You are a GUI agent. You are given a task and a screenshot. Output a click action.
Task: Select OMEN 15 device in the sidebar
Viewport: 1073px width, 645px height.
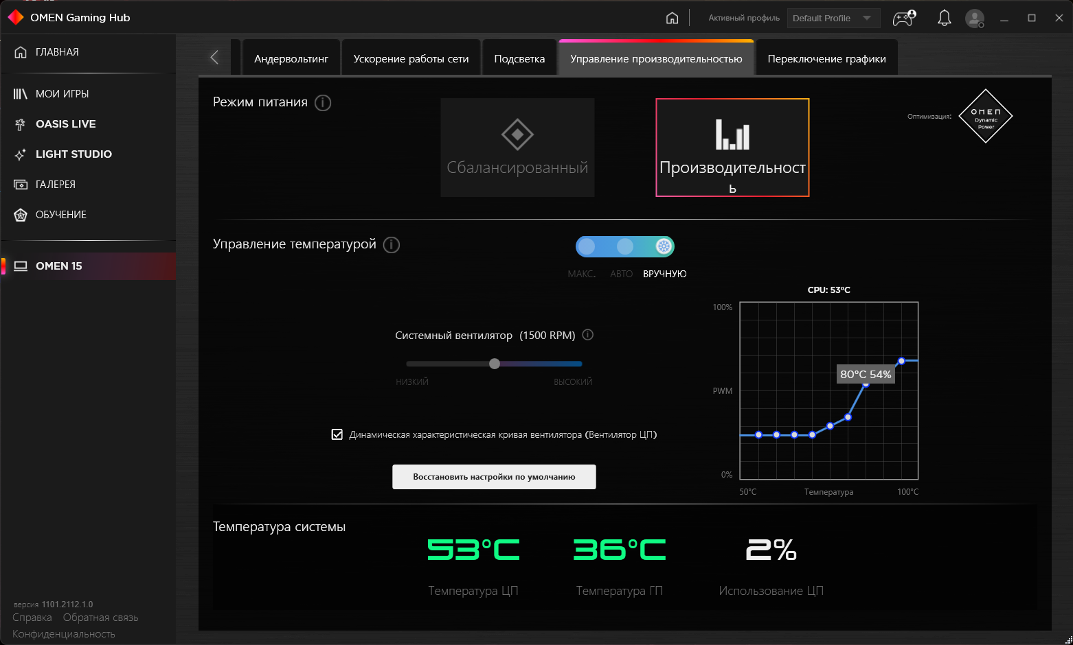point(88,266)
